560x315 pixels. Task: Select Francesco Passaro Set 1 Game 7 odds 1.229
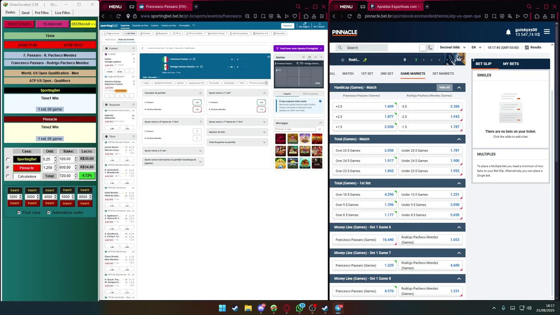click(x=364, y=266)
